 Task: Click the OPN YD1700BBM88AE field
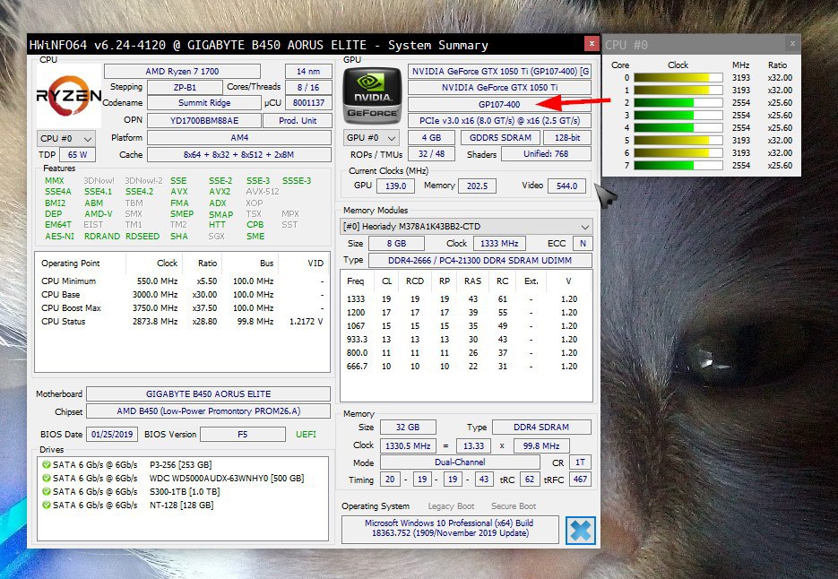pos(204,120)
